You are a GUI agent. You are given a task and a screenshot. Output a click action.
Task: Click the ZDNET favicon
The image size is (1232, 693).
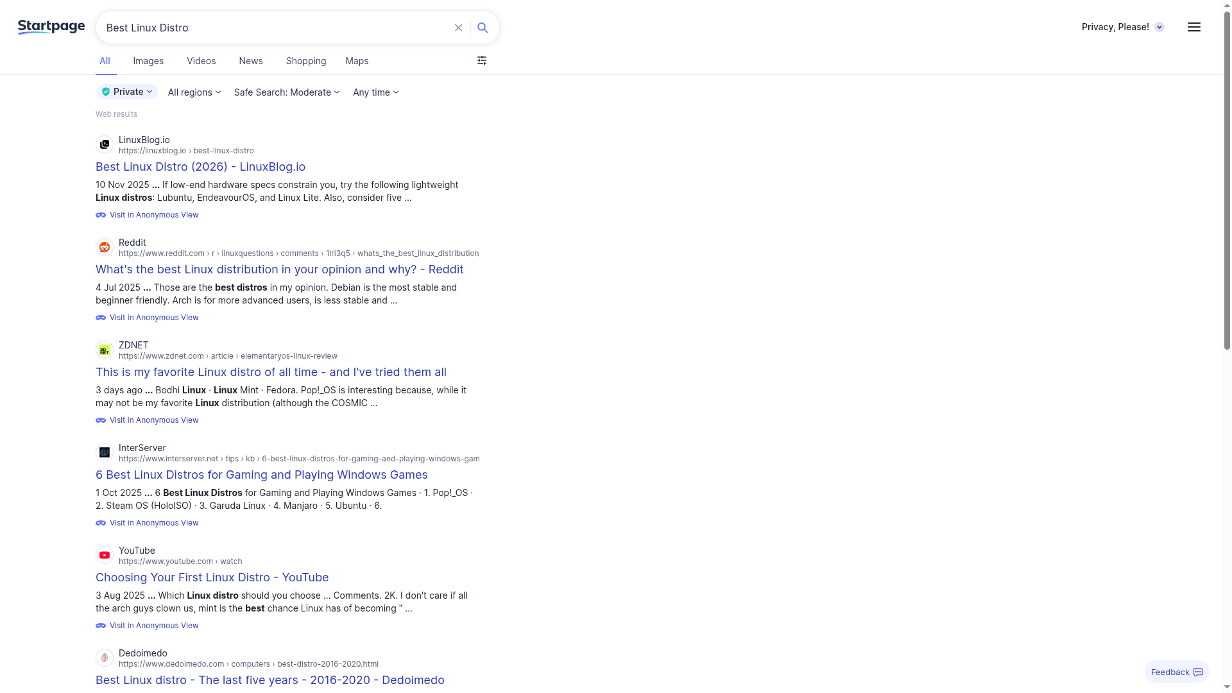coord(105,350)
